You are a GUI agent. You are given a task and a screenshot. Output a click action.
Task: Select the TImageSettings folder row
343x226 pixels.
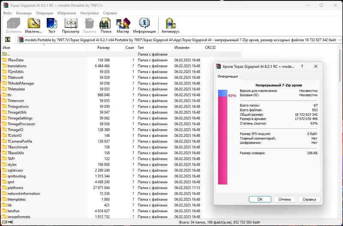[x=121, y=118]
